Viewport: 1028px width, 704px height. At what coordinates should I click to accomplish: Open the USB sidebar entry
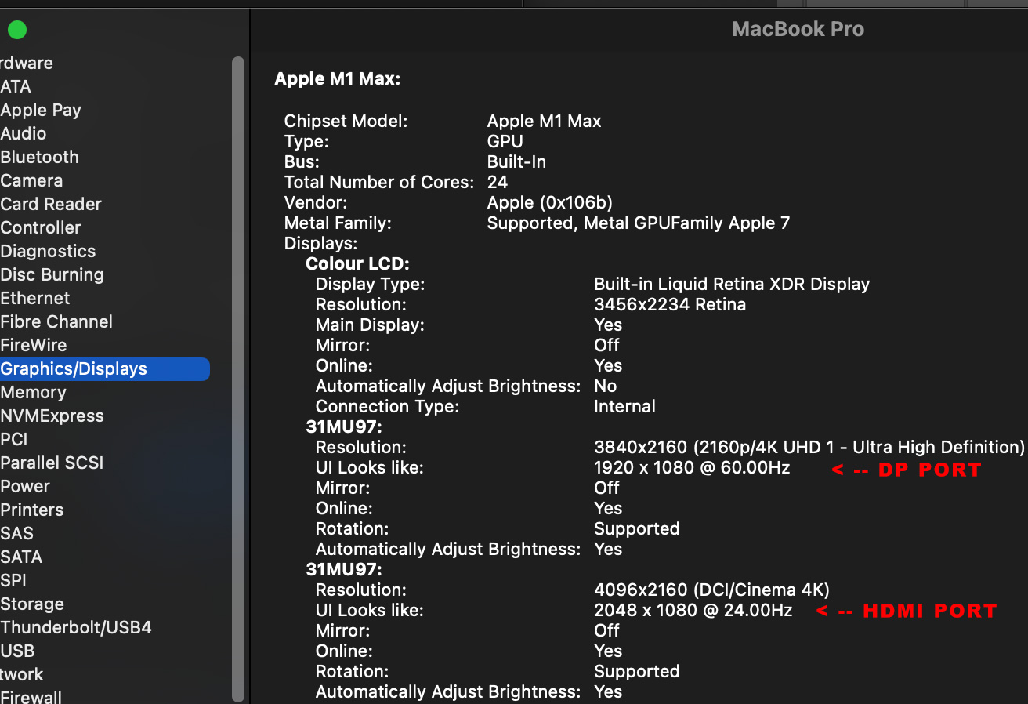pyautogui.click(x=17, y=651)
